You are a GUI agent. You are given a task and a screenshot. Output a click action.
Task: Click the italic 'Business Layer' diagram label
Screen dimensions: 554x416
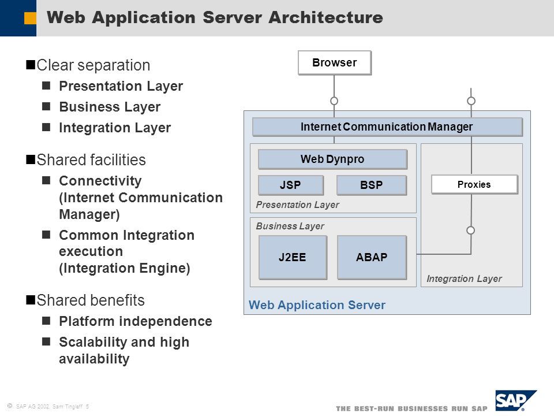(x=290, y=226)
